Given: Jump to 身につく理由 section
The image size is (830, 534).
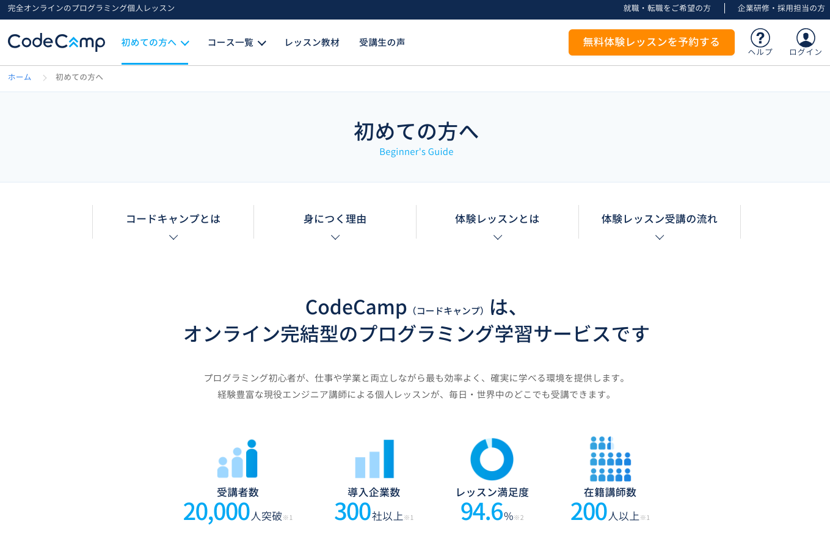Looking at the screenshot, I should pyautogui.click(x=335, y=218).
